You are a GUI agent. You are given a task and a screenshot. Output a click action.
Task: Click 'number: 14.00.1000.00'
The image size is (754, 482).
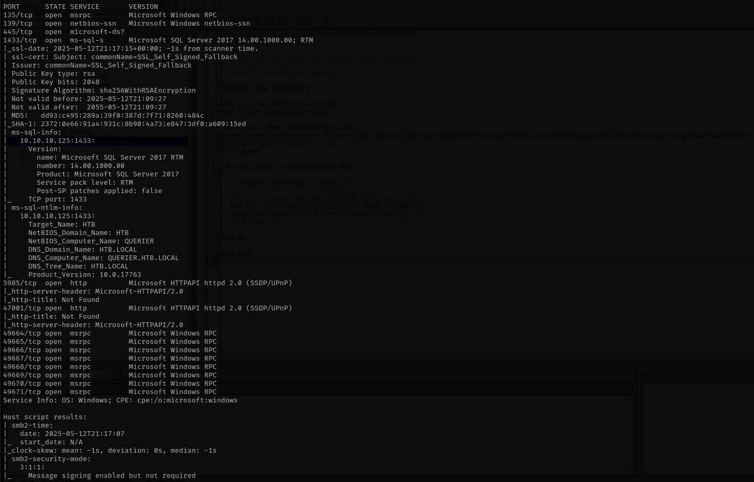click(81, 166)
